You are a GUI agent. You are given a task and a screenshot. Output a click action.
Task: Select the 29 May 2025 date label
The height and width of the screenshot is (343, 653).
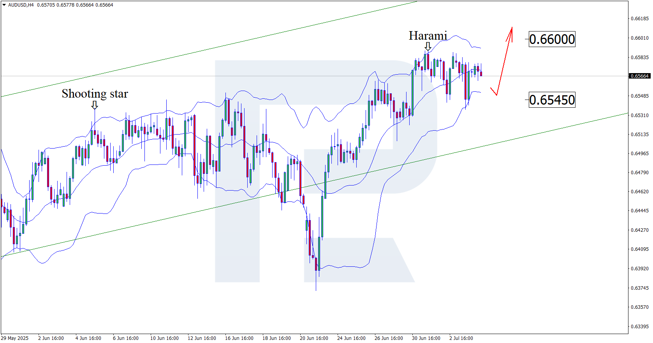click(15, 338)
